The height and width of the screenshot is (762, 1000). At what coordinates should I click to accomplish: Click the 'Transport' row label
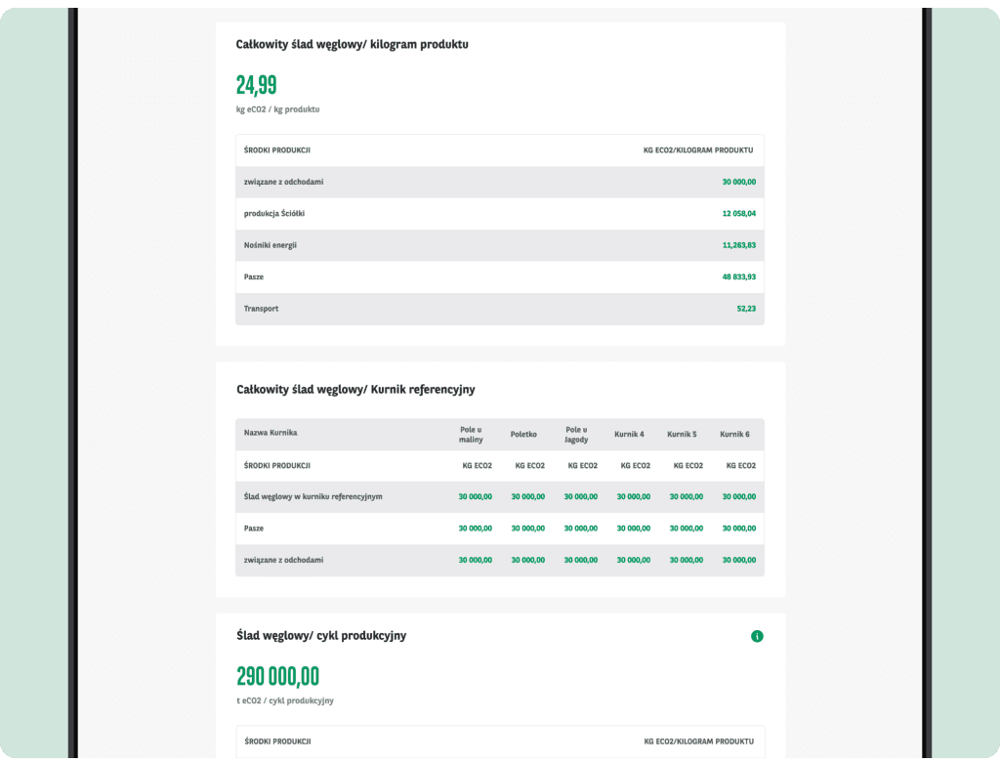pos(261,309)
